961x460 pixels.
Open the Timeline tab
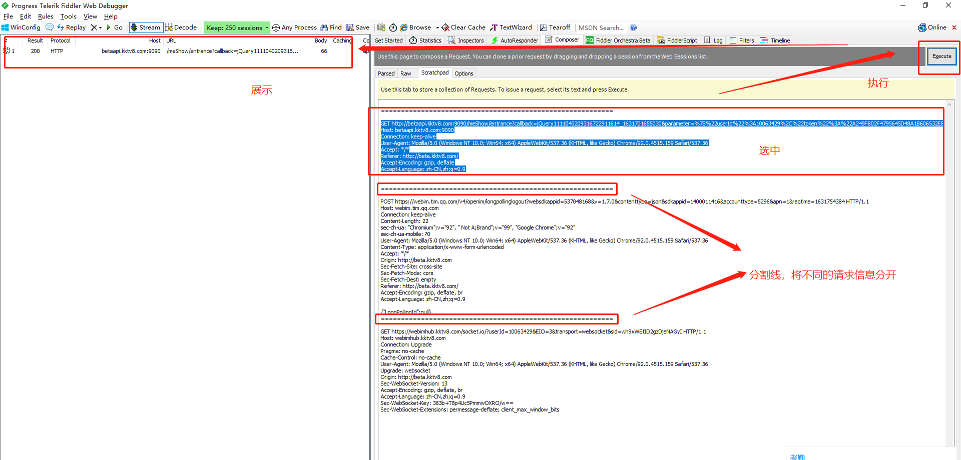[x=775, y=40]
